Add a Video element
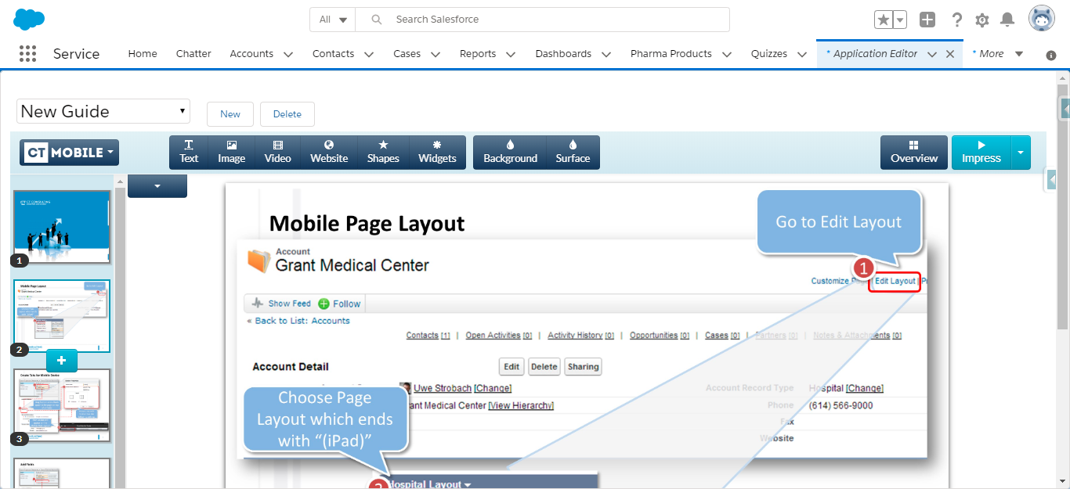This screenshot has width=1070, height=489. point(277,152)
